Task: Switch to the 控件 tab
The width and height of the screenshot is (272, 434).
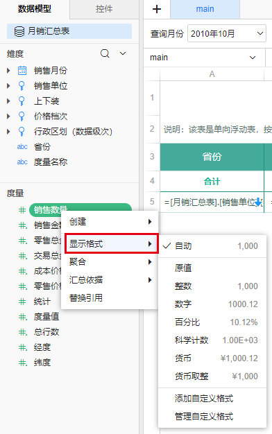Action: (104, 9)
